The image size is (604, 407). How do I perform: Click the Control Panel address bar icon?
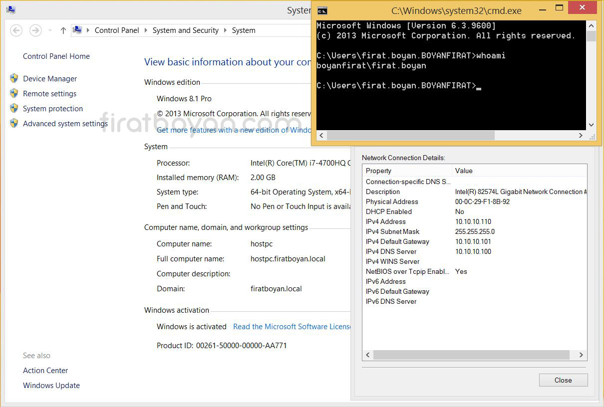pos(77,30)
